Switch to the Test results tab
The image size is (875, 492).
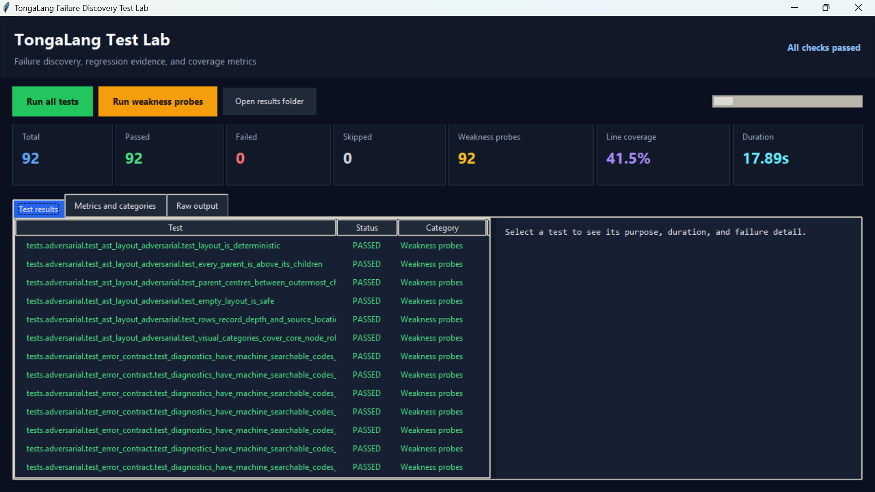click(x=39, y=209)
